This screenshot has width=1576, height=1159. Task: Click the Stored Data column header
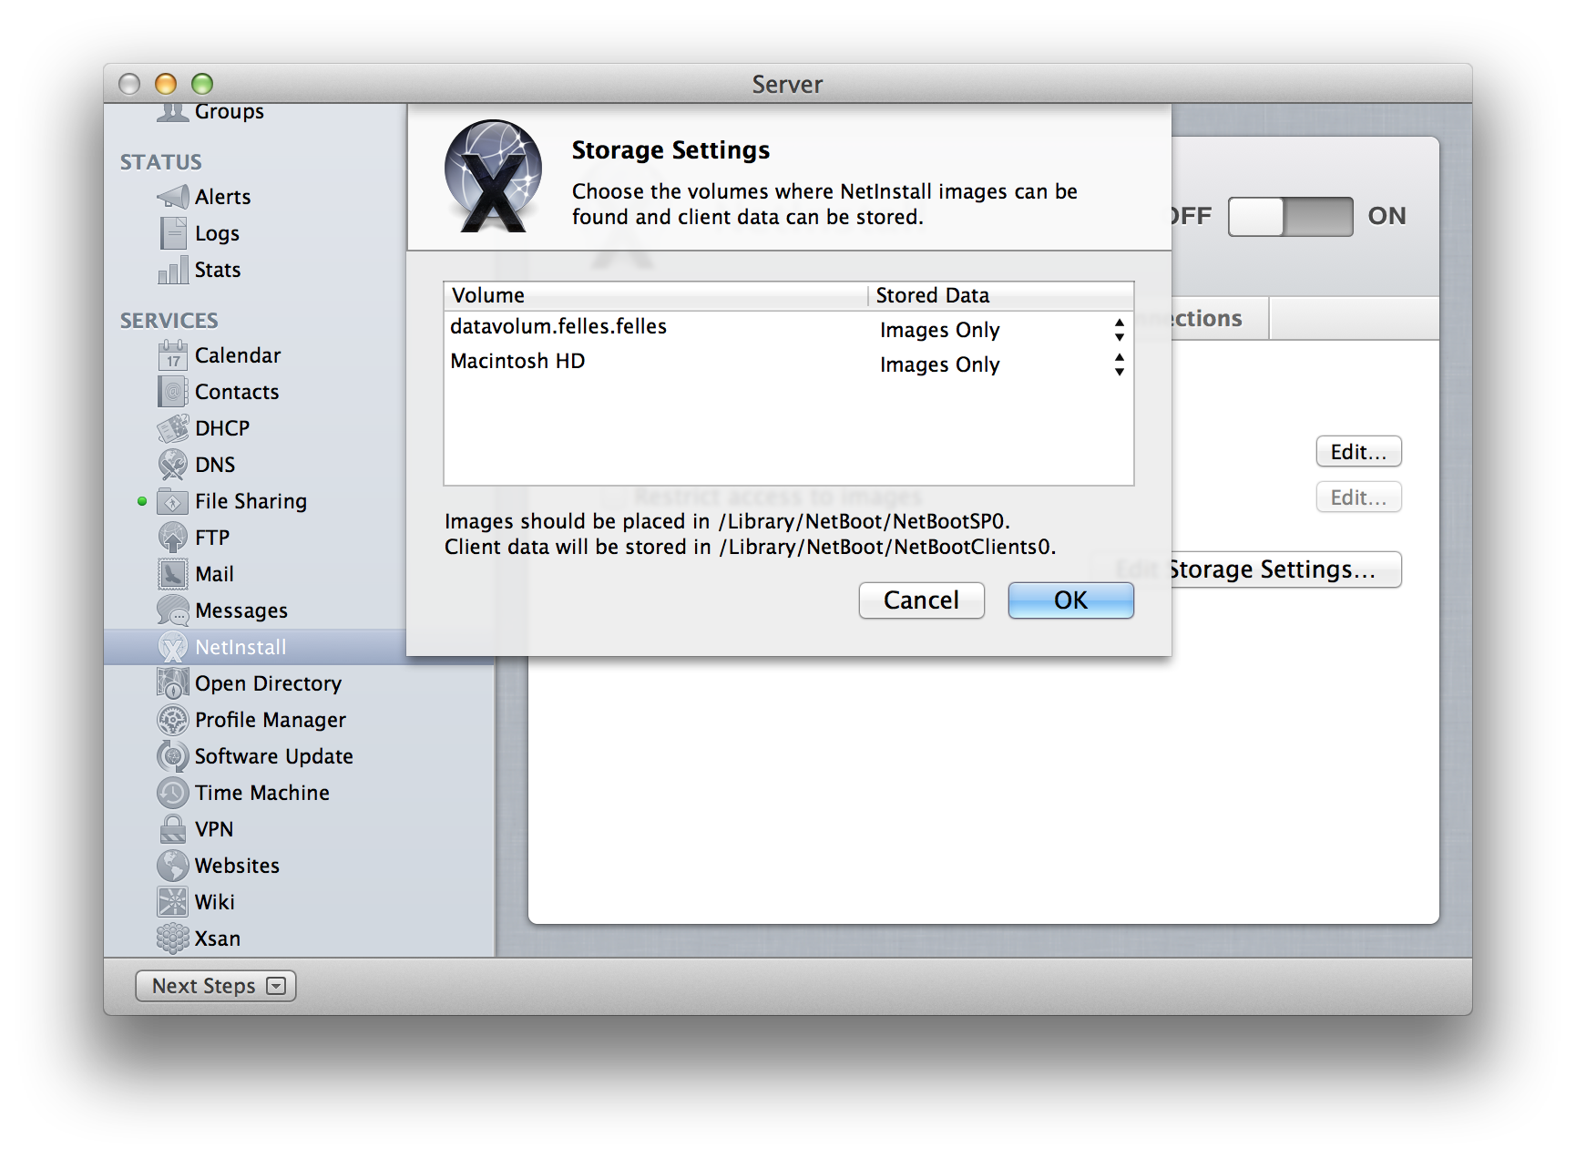(1000, 295)
